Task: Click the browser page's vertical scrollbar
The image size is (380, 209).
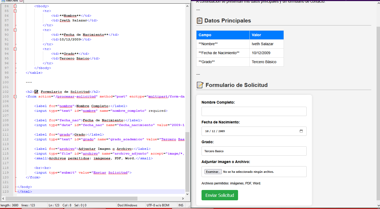Action: click(378, 106)
